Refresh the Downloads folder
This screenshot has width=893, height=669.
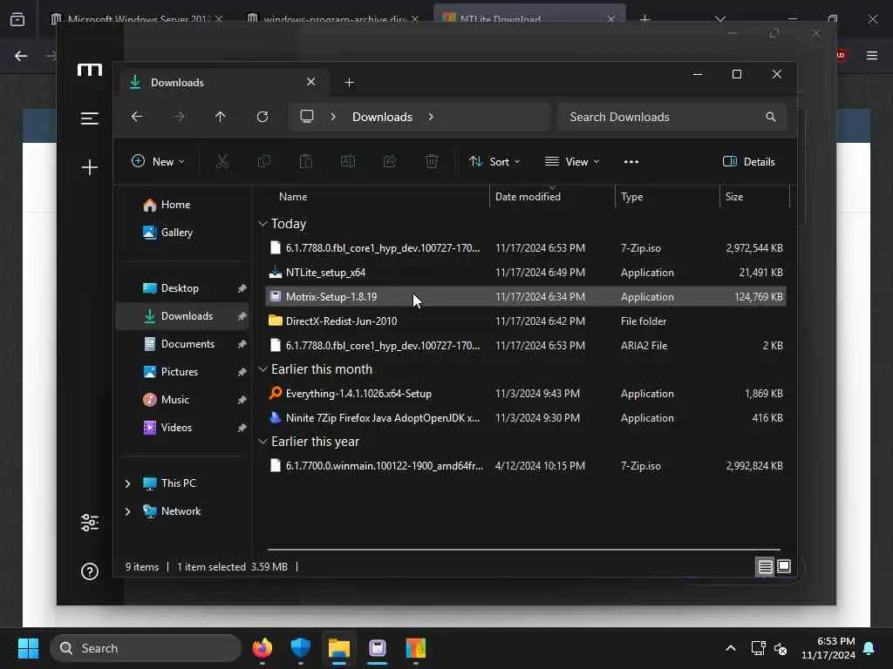click(x=262, y=117)
